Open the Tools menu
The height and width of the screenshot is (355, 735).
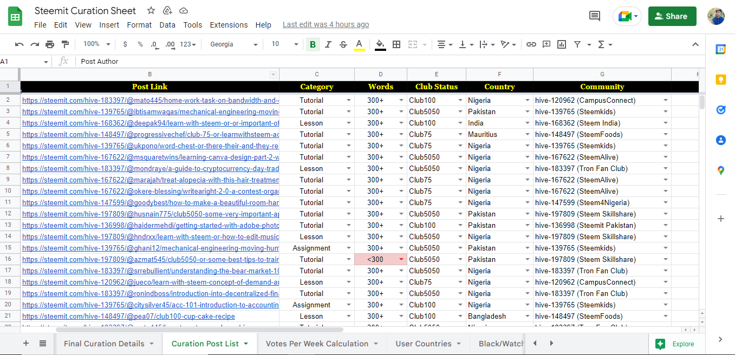pyautogui.click(x=192, y=25)
